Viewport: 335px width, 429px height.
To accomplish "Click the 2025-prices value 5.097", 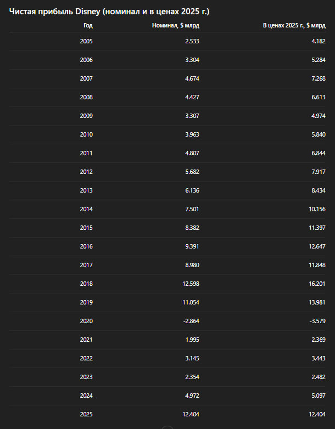I will coord(317,396).
